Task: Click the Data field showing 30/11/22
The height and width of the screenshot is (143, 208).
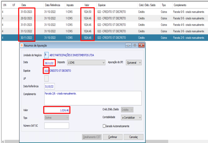Action: coord(49,63)
